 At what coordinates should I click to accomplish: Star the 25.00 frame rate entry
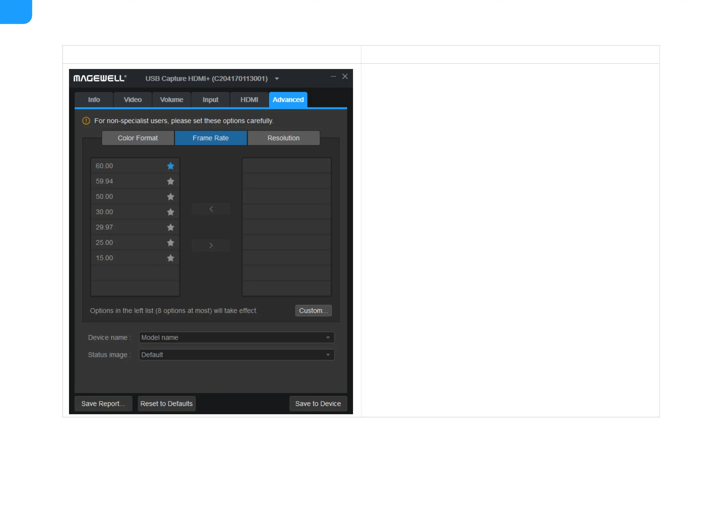point(171,243)
